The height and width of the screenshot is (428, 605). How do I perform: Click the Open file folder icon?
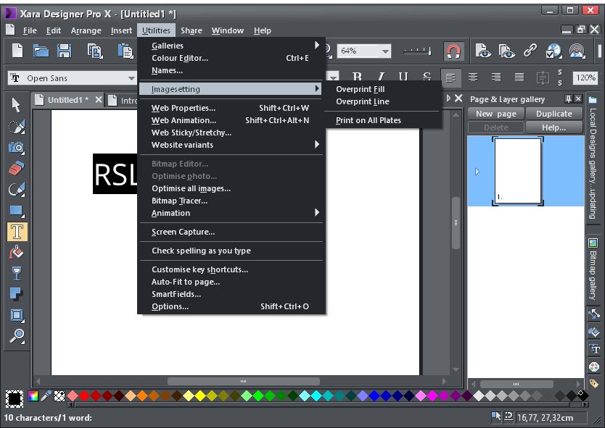[x=41, y=51]
